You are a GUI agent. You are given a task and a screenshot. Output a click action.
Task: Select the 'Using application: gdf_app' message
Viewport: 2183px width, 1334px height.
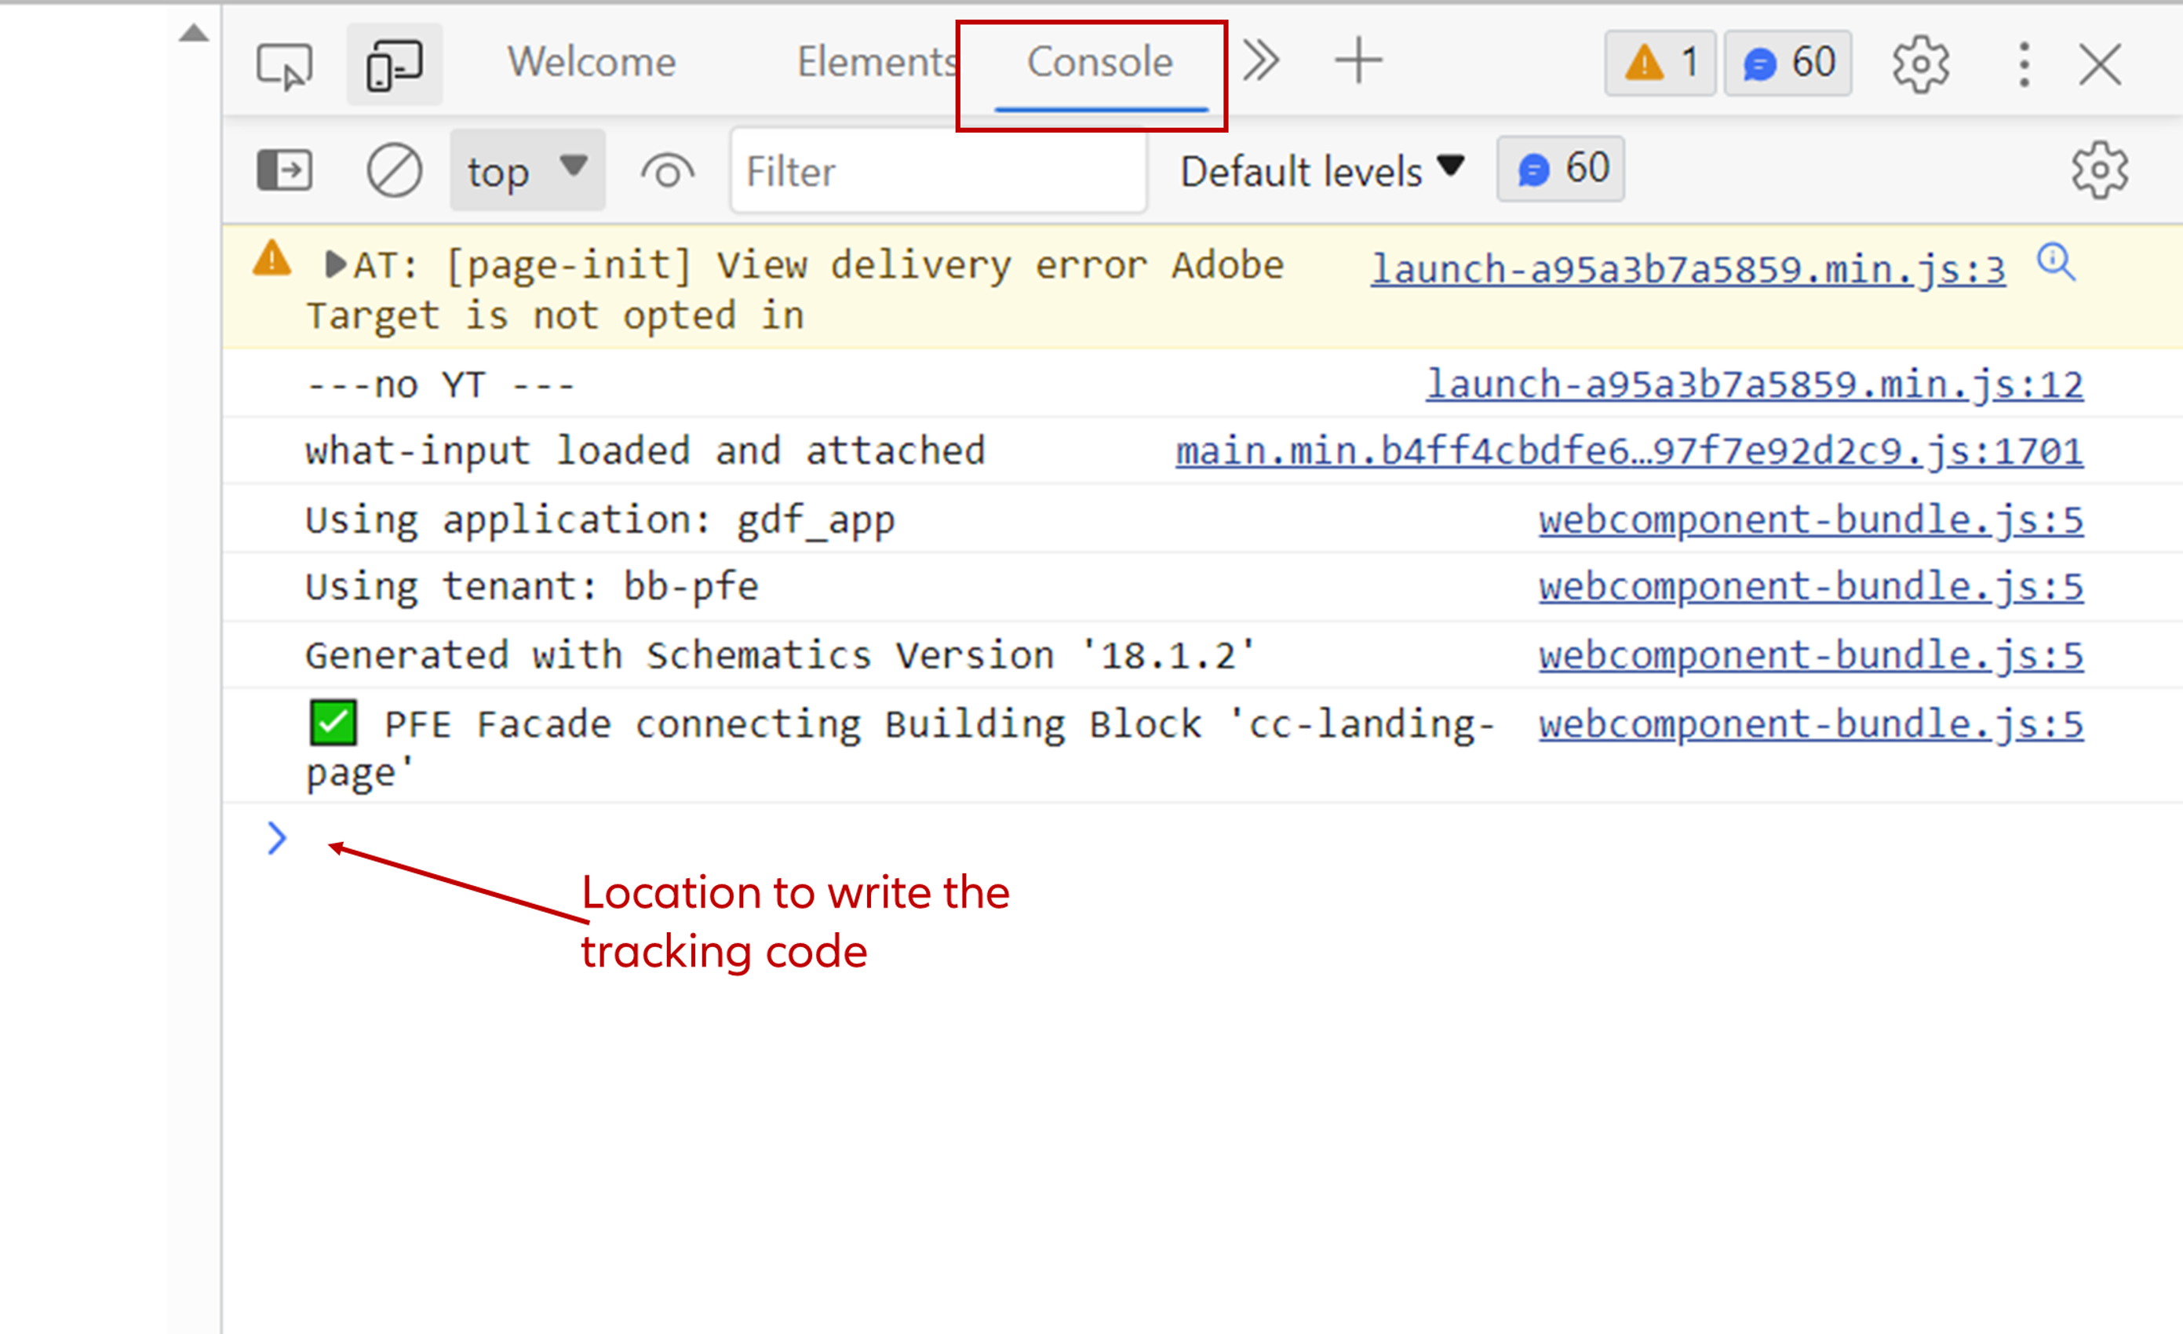[600, 521]
